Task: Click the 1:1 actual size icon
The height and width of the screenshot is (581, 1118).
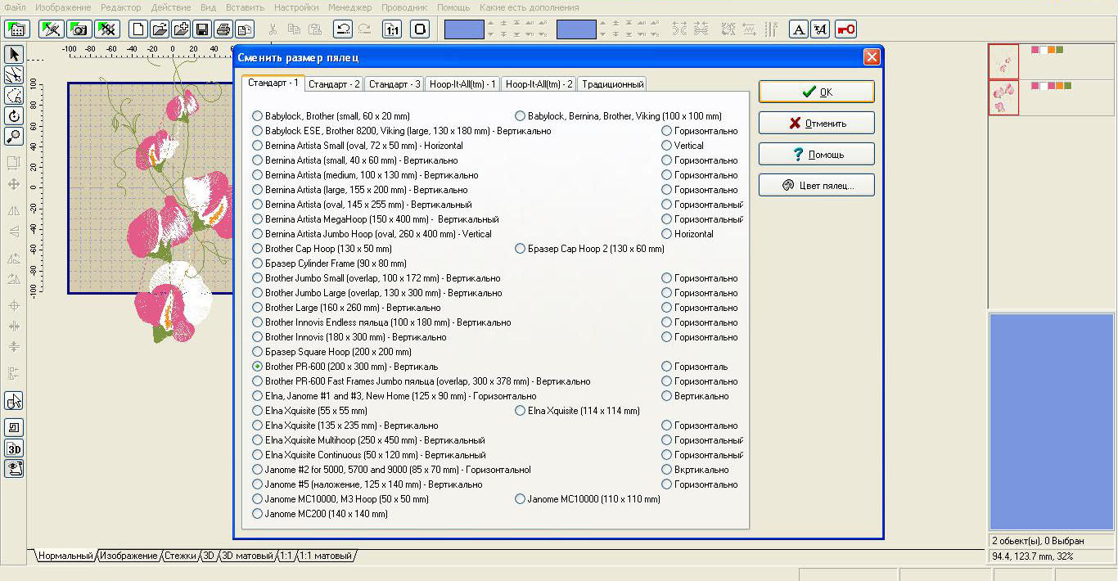Action: pos(392,29)
